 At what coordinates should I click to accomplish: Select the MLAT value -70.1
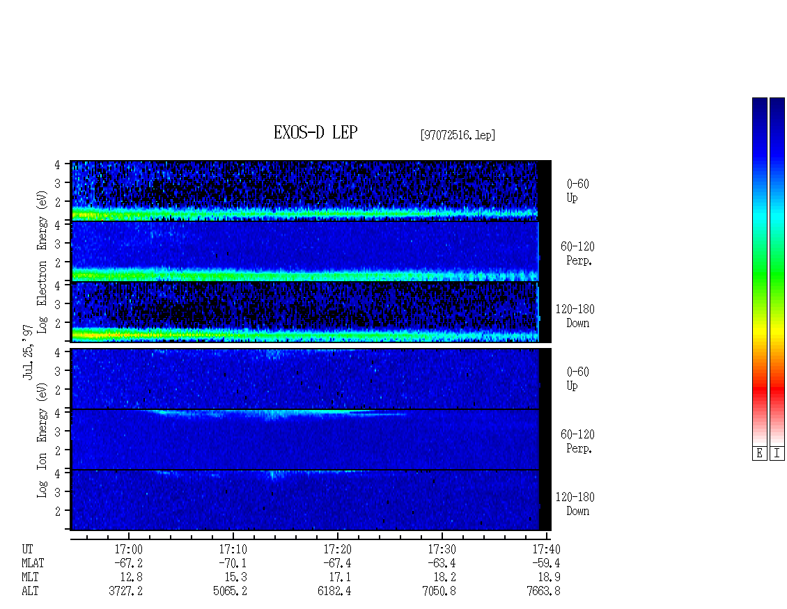point(233,563)
